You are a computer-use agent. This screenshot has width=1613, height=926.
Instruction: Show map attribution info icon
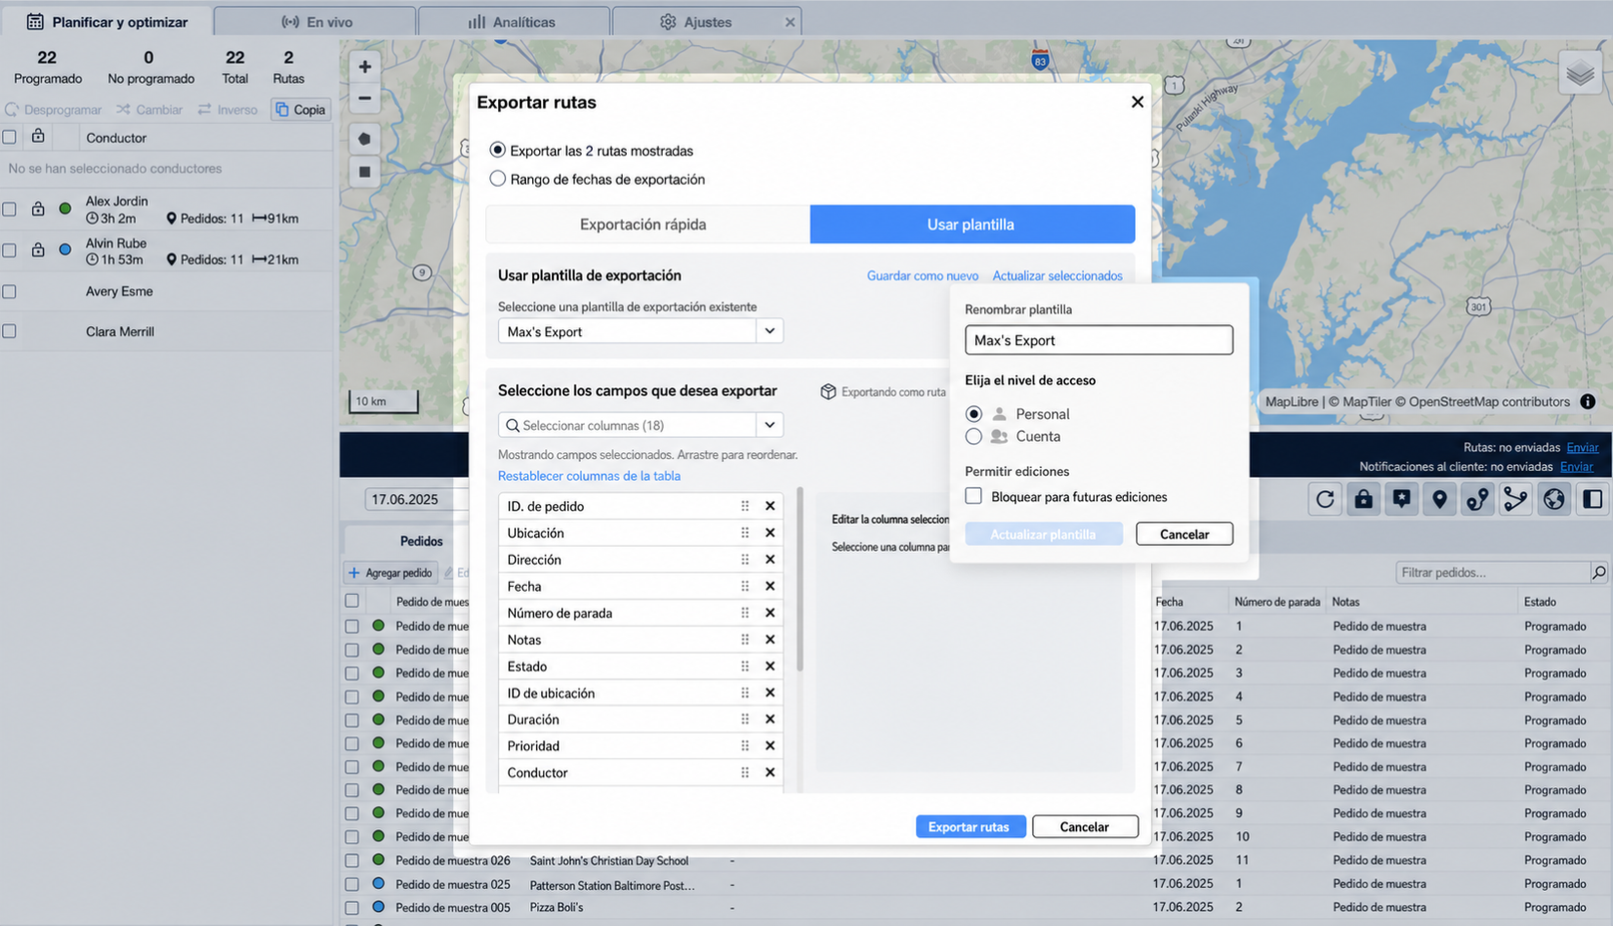pyautogui.click(x=1587, y=401)
